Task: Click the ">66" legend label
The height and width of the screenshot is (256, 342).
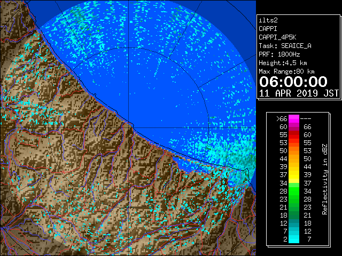Action: point(282,119)
